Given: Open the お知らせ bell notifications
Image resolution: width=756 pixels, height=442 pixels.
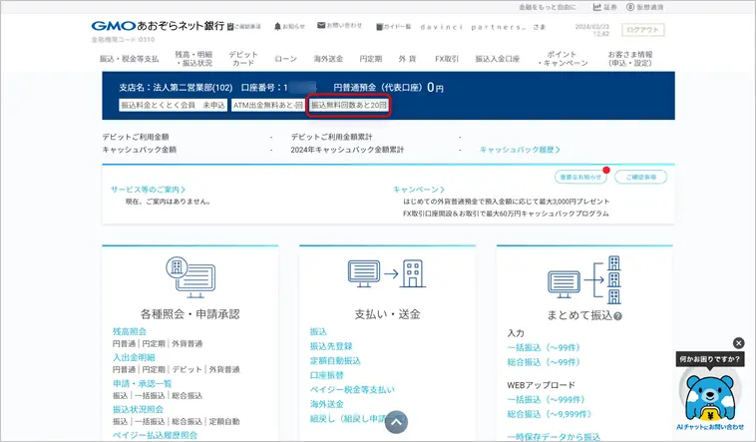Looking at the screenshot, I should click(x=289, y=26).
